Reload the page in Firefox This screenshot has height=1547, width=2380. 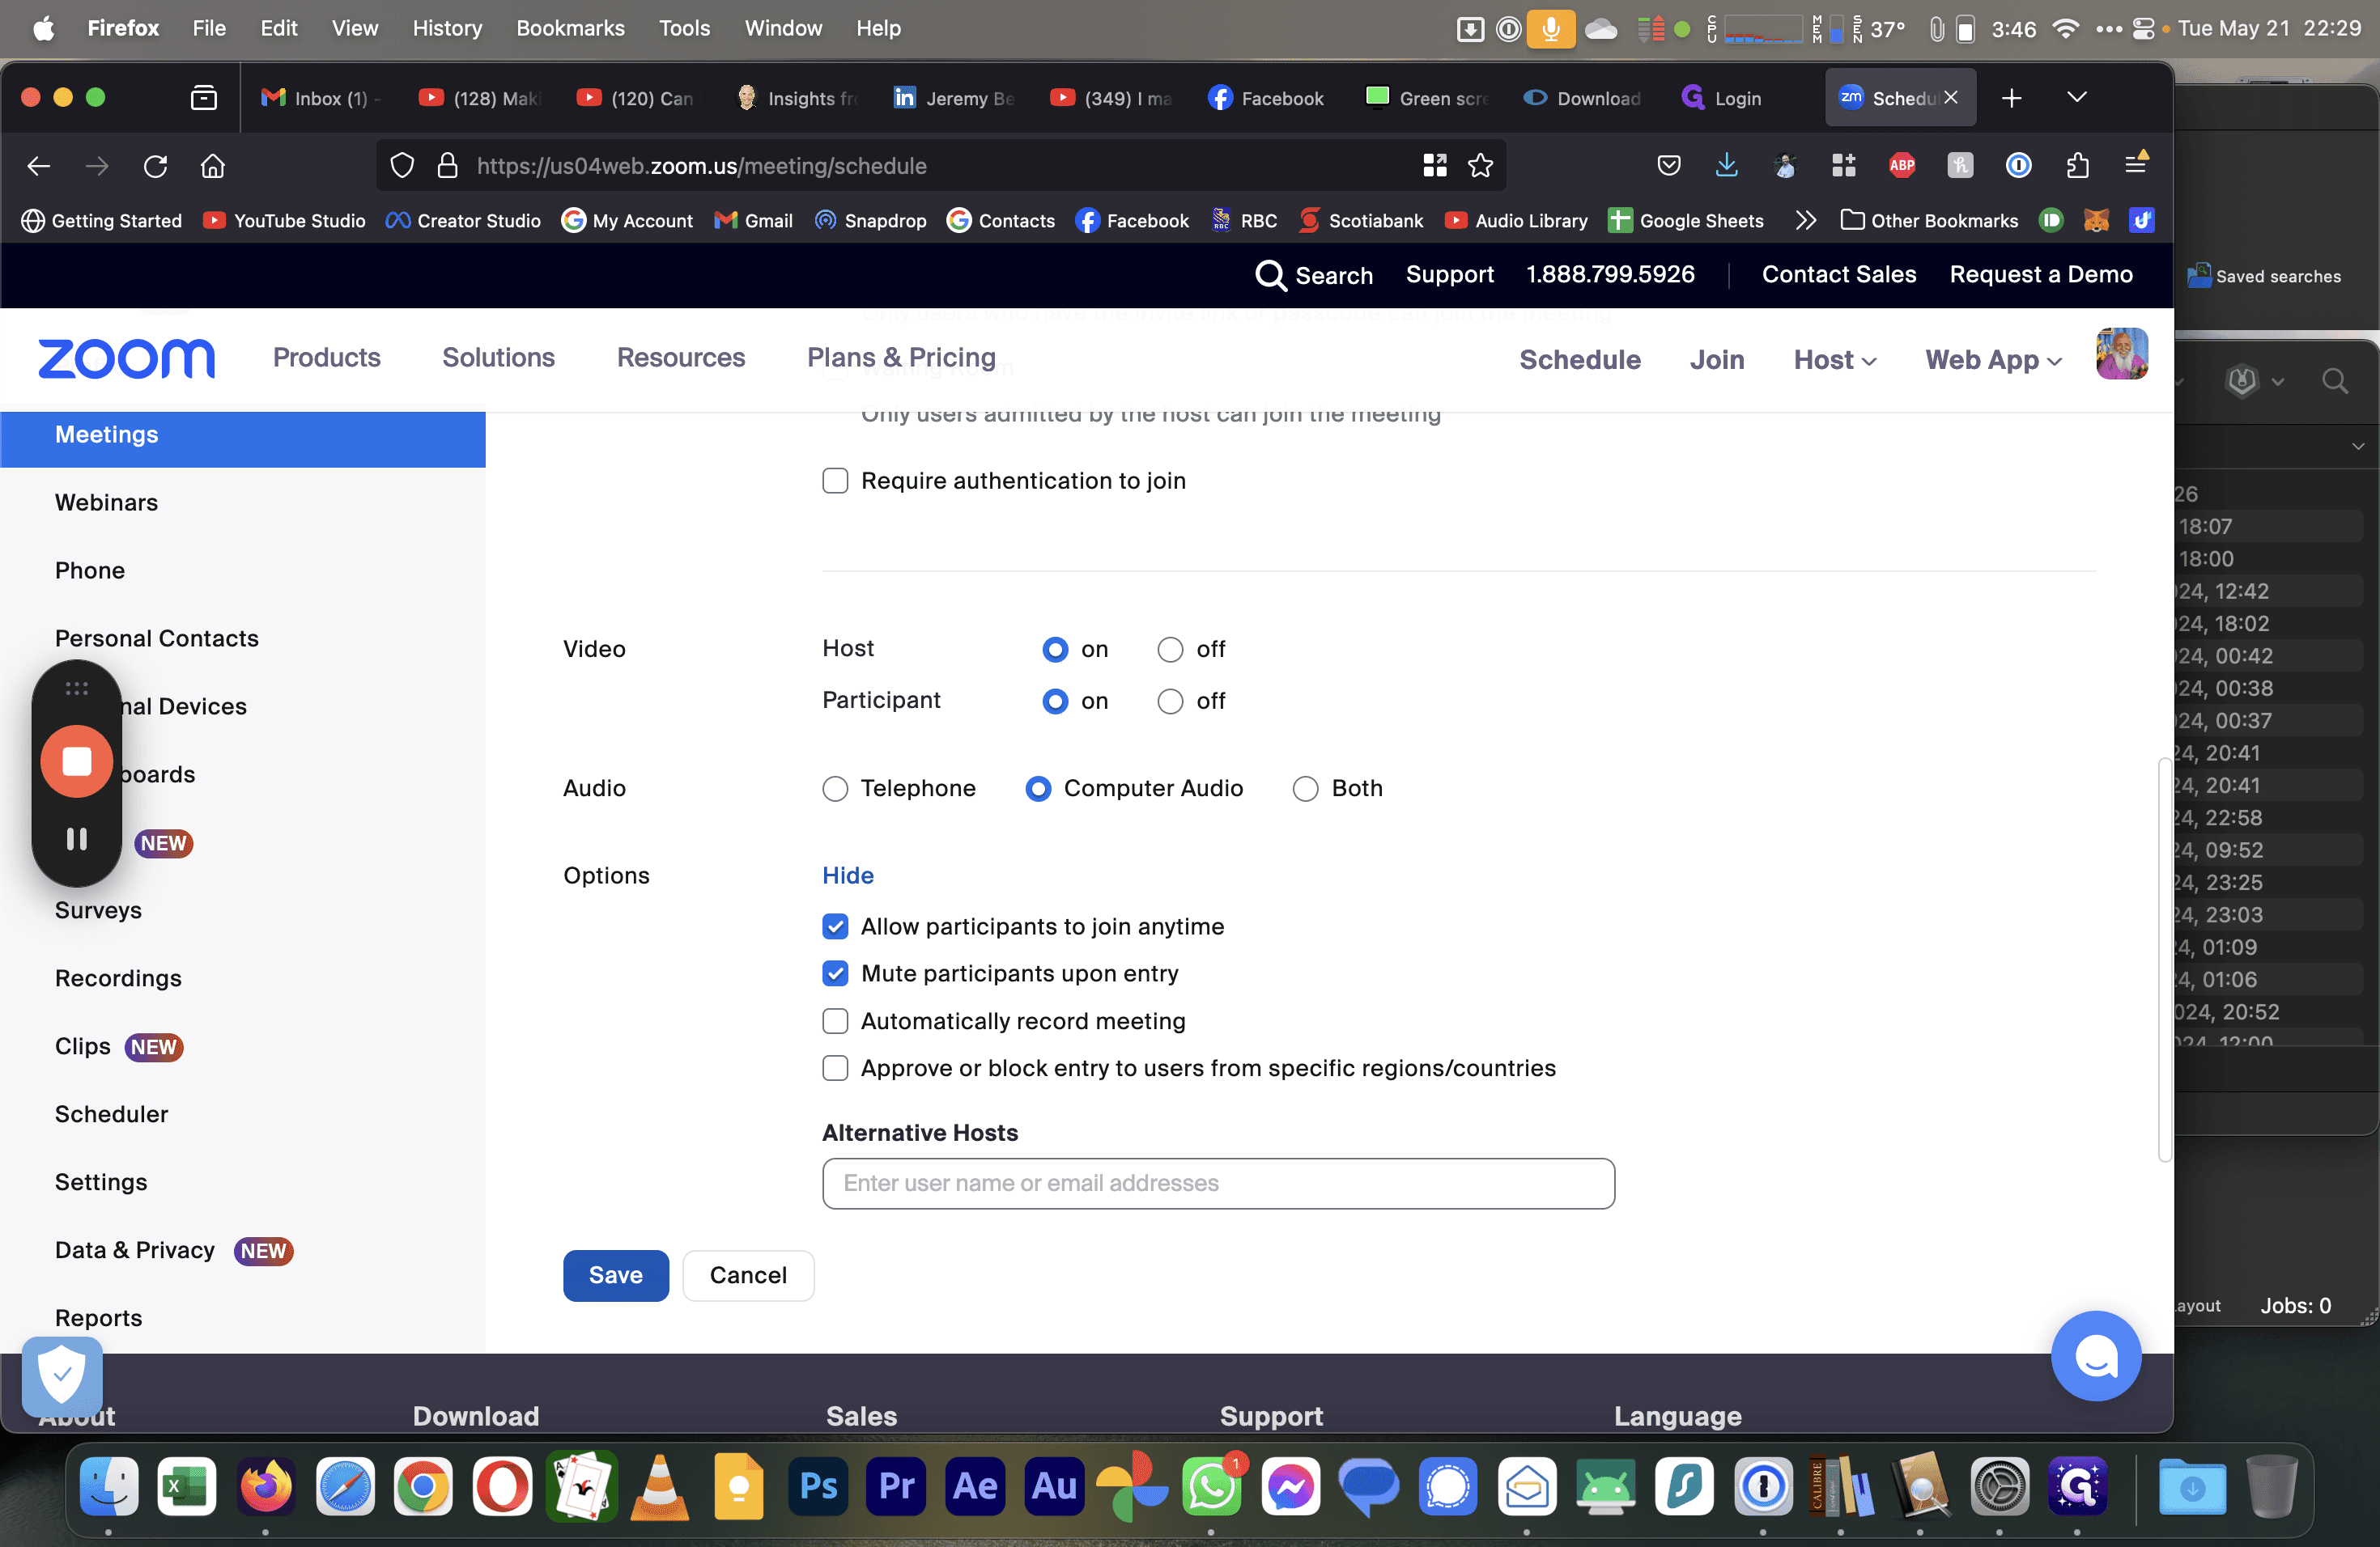point(155,166)
